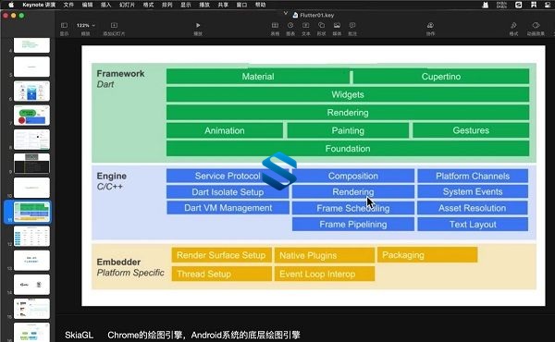The image size is (555, 342).
Task: Open the 格式 (Format) menu
Action: coord(148,5)
